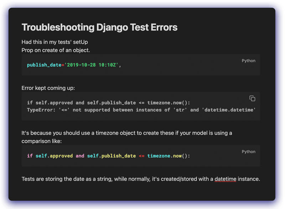Click publish_date in the first code block
Viewport: 285px width, 209px height.
pyautogui.click(x=44, y=65)
